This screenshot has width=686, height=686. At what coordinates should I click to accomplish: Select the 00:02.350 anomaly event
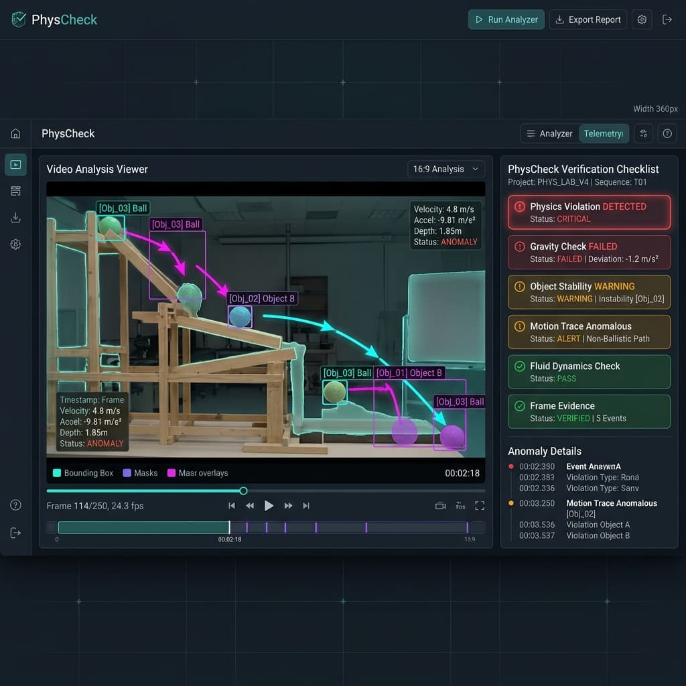569,466
